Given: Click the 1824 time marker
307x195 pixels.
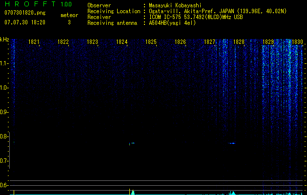Looking at the screenshot, I should click(x=122, y=41).
